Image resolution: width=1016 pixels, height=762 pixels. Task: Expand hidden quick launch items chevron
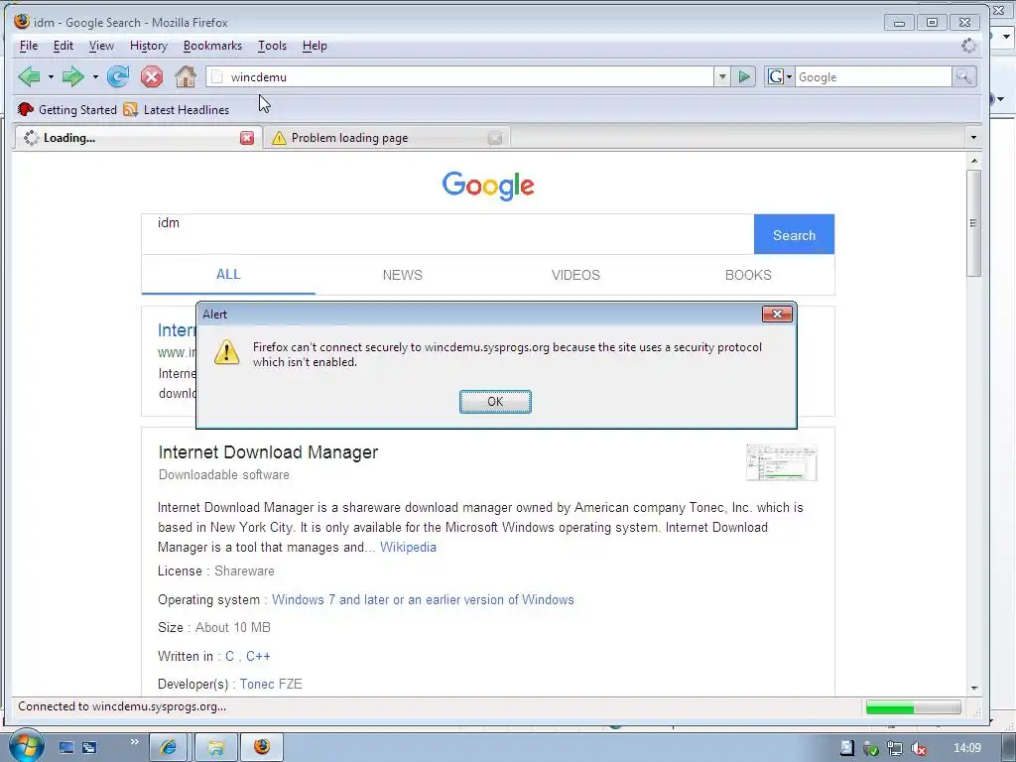point(134,742)
